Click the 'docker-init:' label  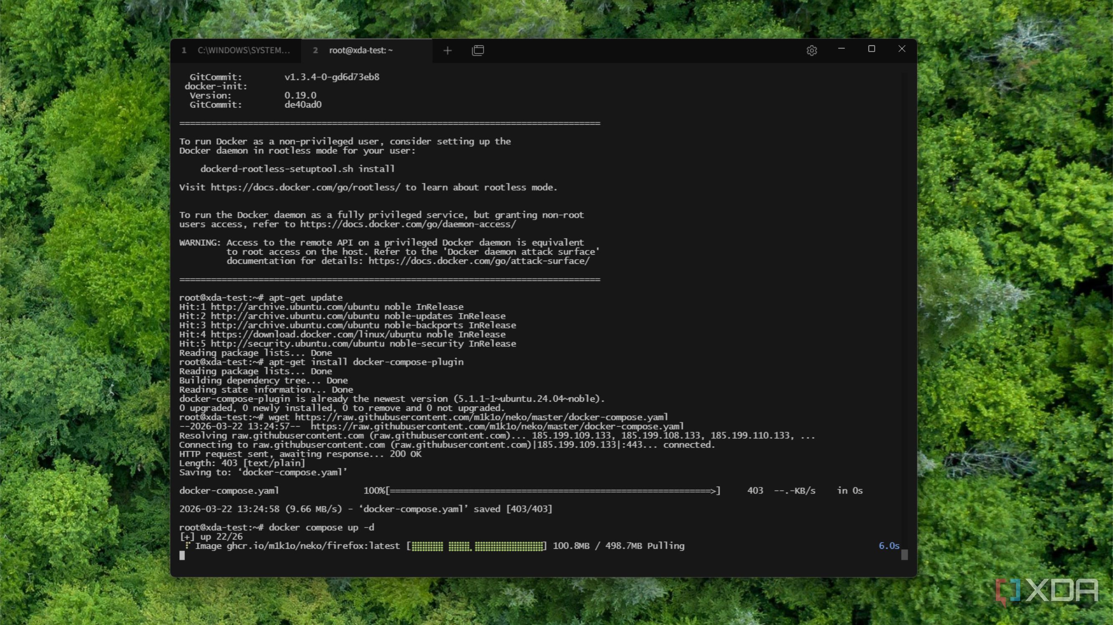pos(216,86)
